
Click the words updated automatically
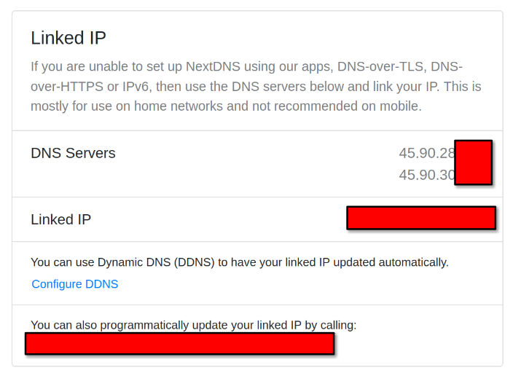point(391,262)
